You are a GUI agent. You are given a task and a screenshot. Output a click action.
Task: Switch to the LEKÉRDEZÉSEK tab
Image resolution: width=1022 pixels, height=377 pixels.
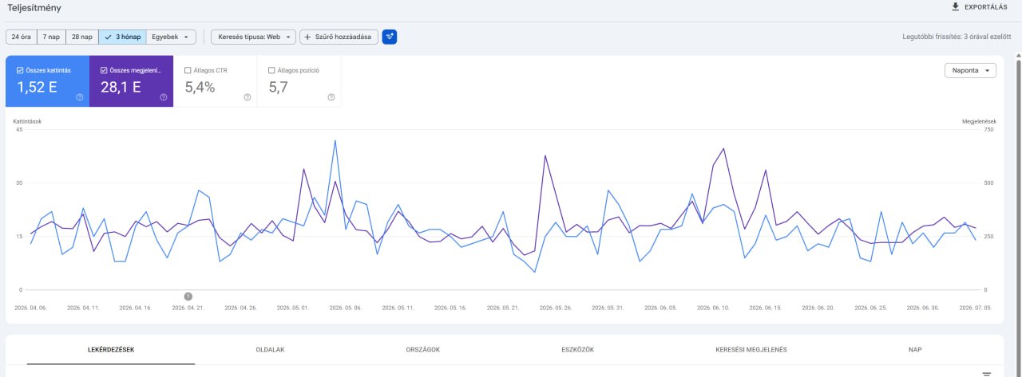tap(111, 349)
